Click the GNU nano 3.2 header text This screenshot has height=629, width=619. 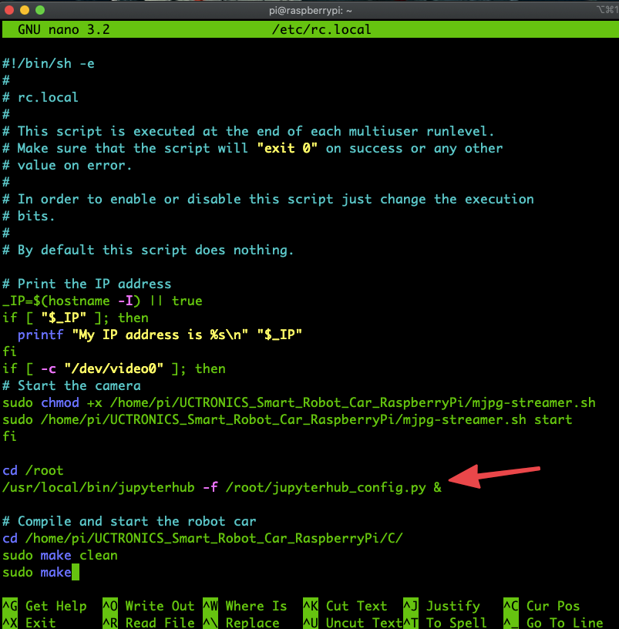point(63,29)
